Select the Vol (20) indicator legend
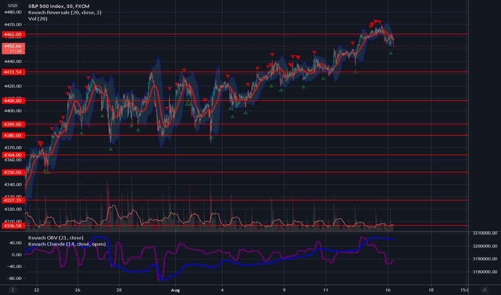The height and width of the screenshot is (295, 501). pyautogui.click(x=38, y=19)
